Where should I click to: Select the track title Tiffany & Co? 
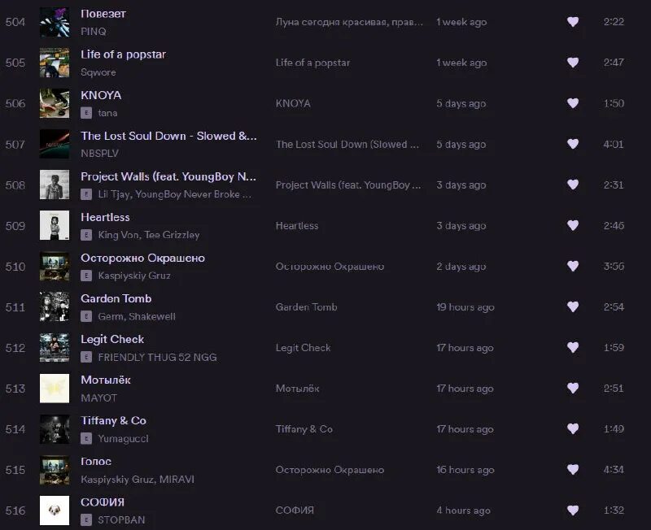(113, 420)
